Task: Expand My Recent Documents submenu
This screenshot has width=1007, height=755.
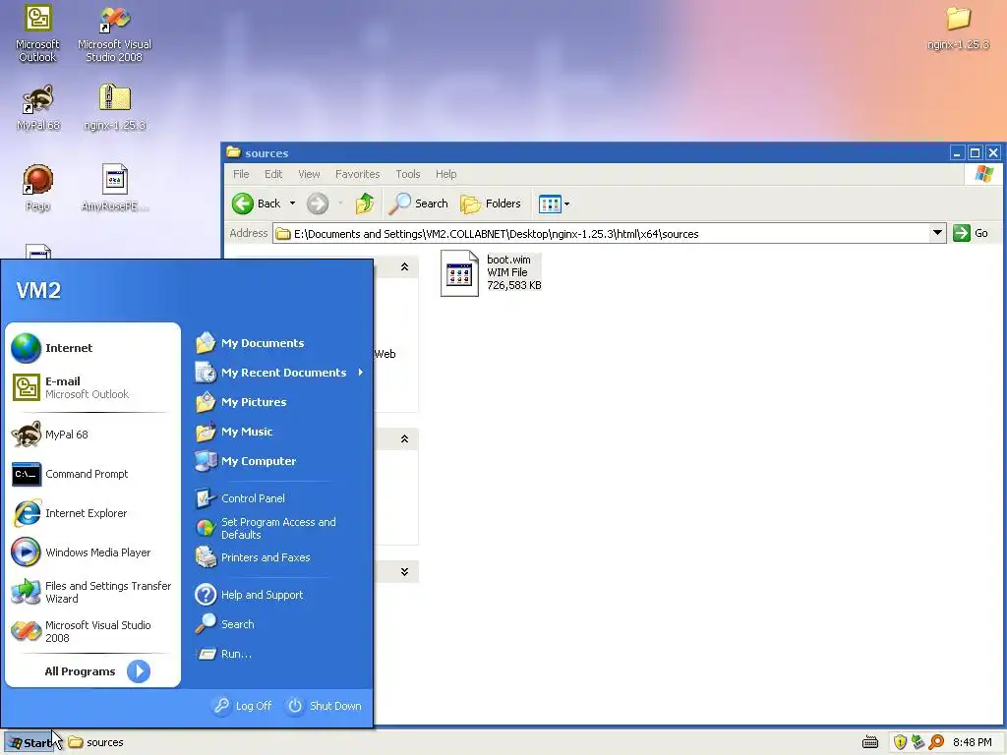Action: [277, 373]
